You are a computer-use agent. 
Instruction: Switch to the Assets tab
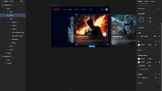click(x=12, y=1)
